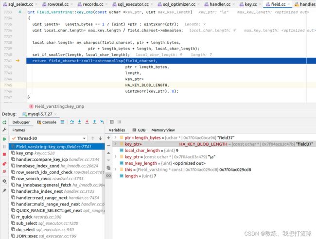Select Field_varstring::key_cmp frame
Viewport: 316px width, 239px height.
point(56,147)
